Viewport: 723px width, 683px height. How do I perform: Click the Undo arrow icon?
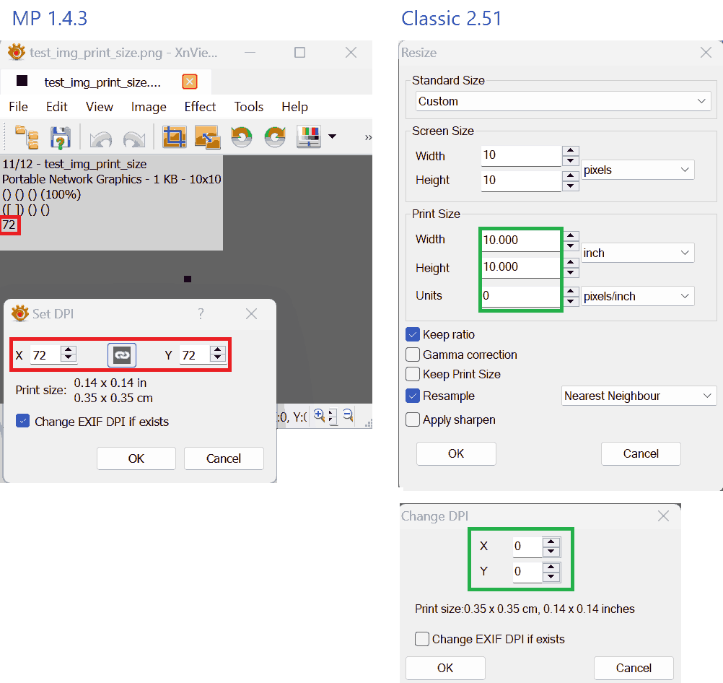click(100, 139)
